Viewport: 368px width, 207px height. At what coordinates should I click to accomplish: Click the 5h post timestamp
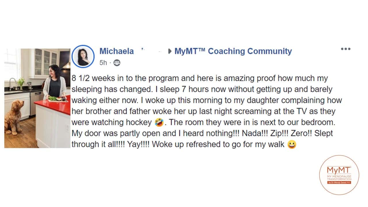coord(103,63)
